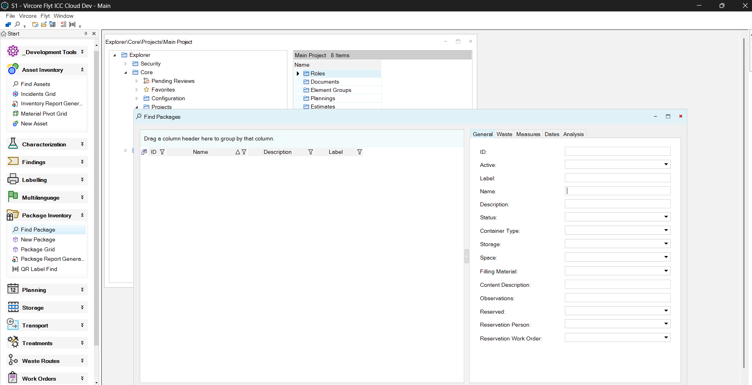The image size is (752, 385).
Task: Click the filter icon on ID column
Action: [162, 152]
